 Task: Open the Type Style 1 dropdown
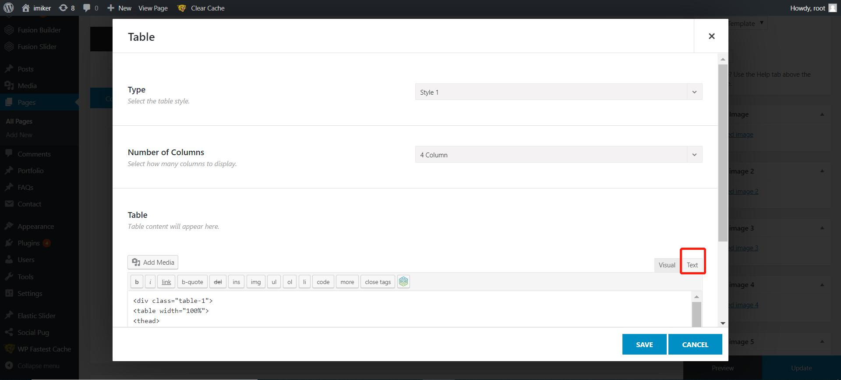pyautogui.click(x=558, y=92)
